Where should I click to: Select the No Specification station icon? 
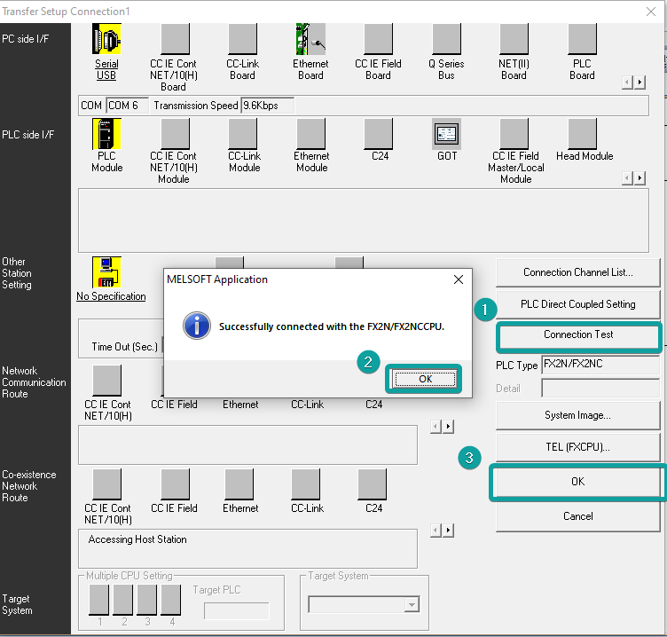106,271
